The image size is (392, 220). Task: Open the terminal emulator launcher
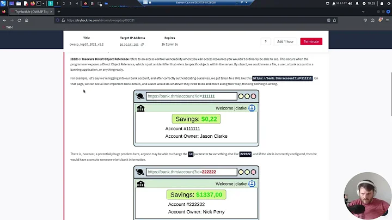click(39, 3)
